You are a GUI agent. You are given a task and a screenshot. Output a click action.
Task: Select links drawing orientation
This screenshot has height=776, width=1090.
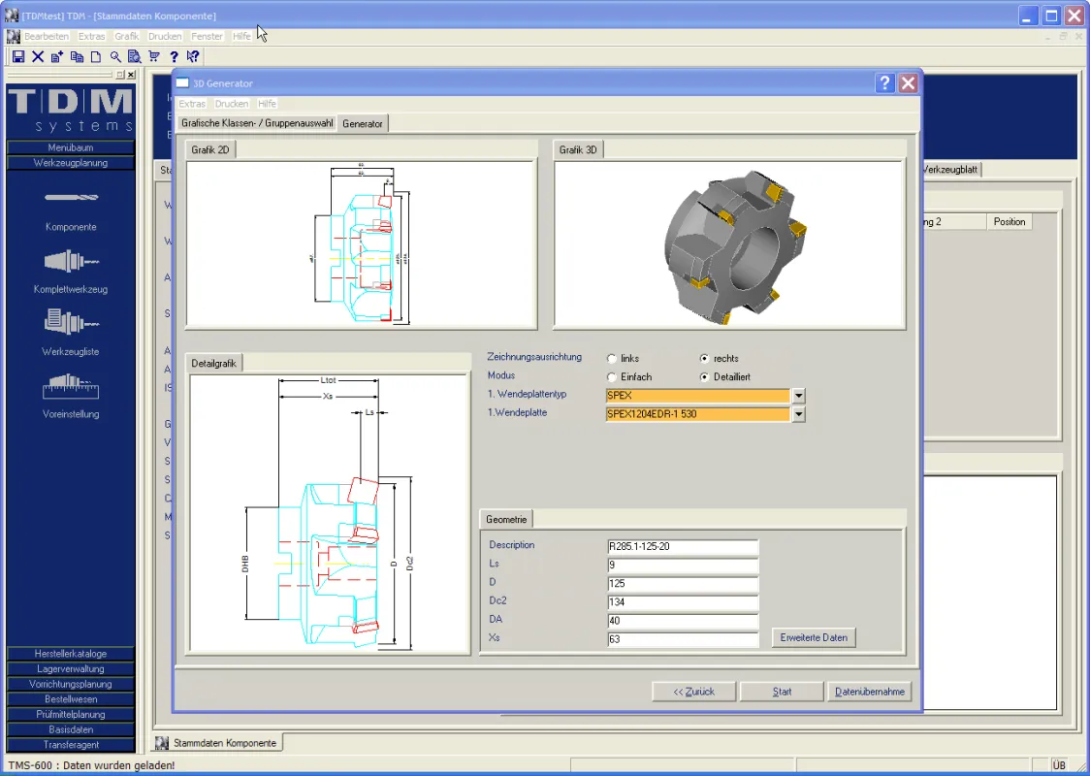(x=612, y=359)
